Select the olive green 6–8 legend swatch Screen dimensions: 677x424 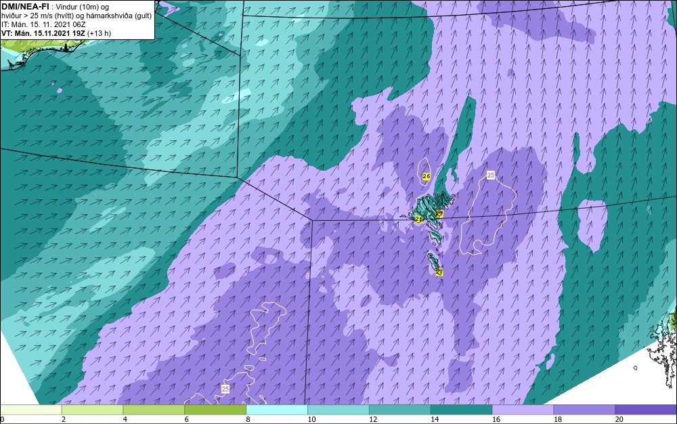(x=215, y=410)
